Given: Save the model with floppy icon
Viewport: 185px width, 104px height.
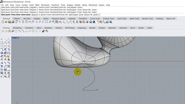Looking at the screenshot, I should 10,22.
